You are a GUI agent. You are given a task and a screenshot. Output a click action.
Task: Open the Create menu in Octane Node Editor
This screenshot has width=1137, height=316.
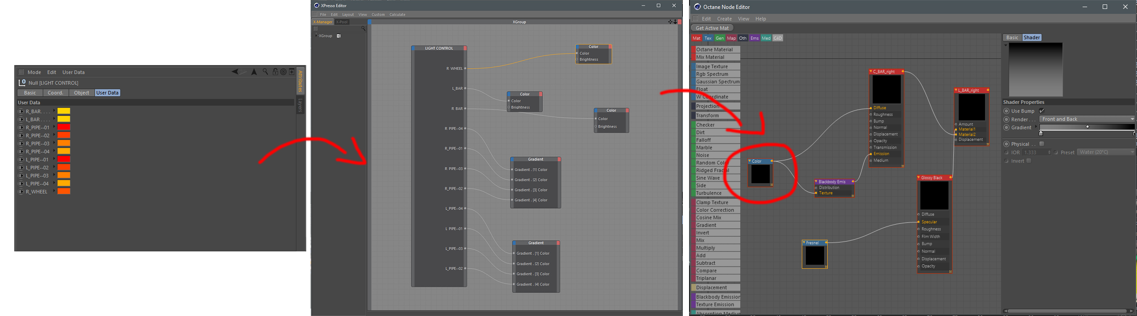(724, 19)
